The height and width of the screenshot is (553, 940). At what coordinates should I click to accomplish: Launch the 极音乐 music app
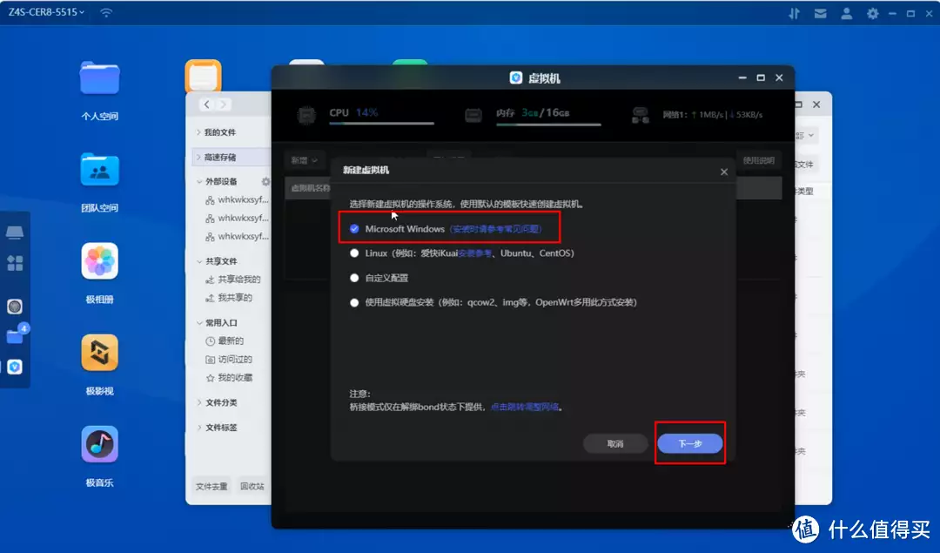[x=99, y=444]
